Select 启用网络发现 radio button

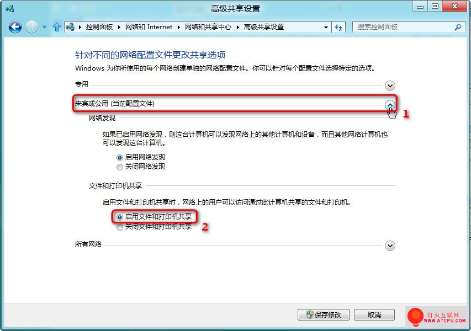[x=120, y=158]
